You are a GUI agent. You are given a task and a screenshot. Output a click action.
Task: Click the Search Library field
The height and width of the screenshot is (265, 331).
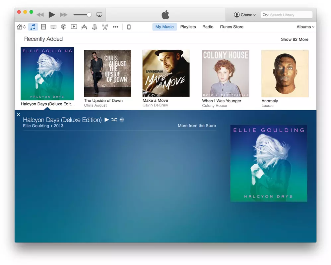pos(287,15)
